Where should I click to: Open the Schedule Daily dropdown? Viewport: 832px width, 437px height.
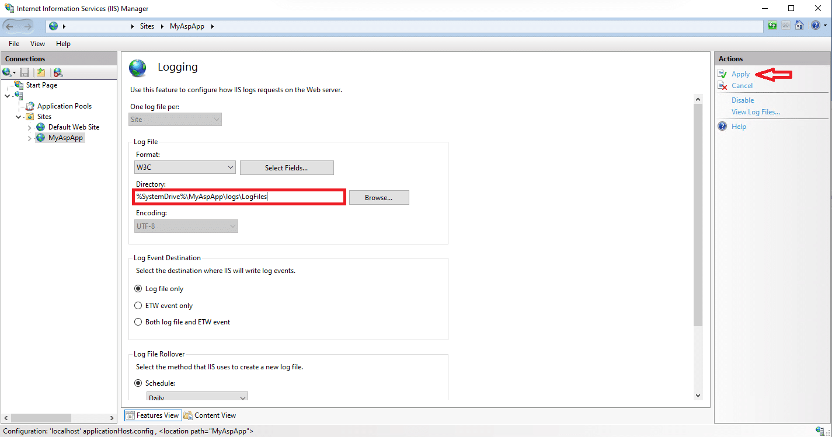197,397
